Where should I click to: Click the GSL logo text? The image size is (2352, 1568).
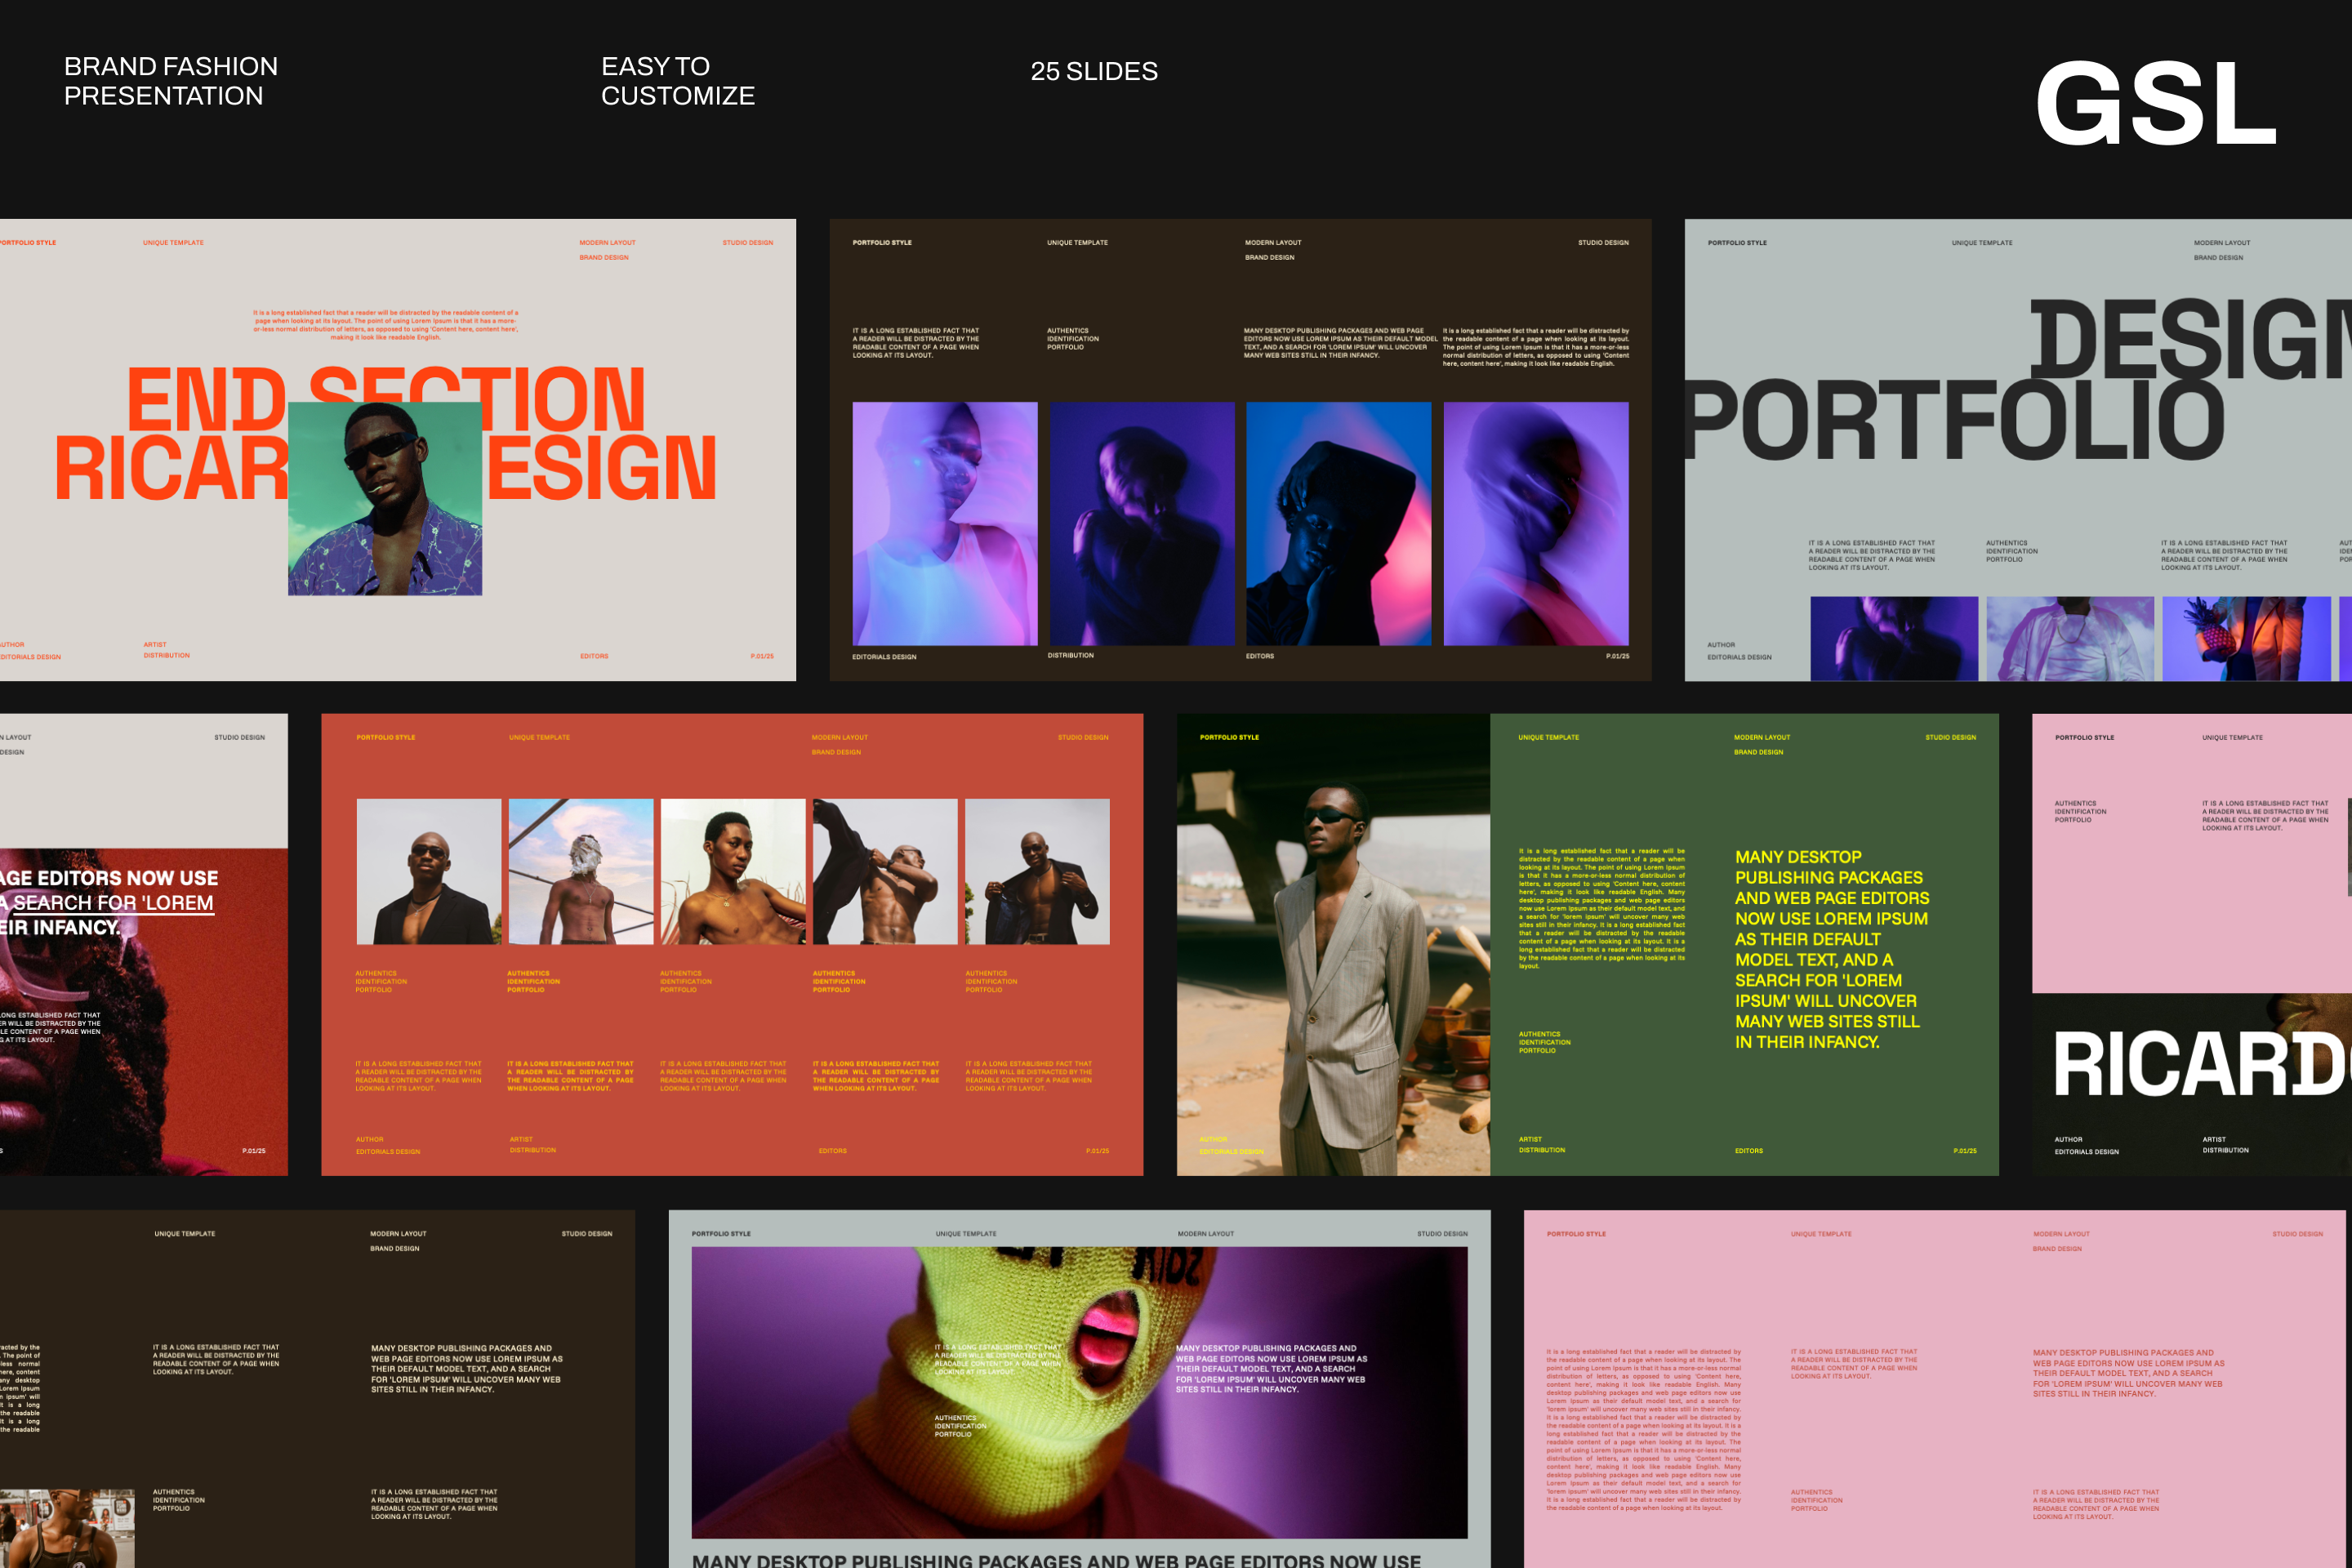(x=2155, y=103)
